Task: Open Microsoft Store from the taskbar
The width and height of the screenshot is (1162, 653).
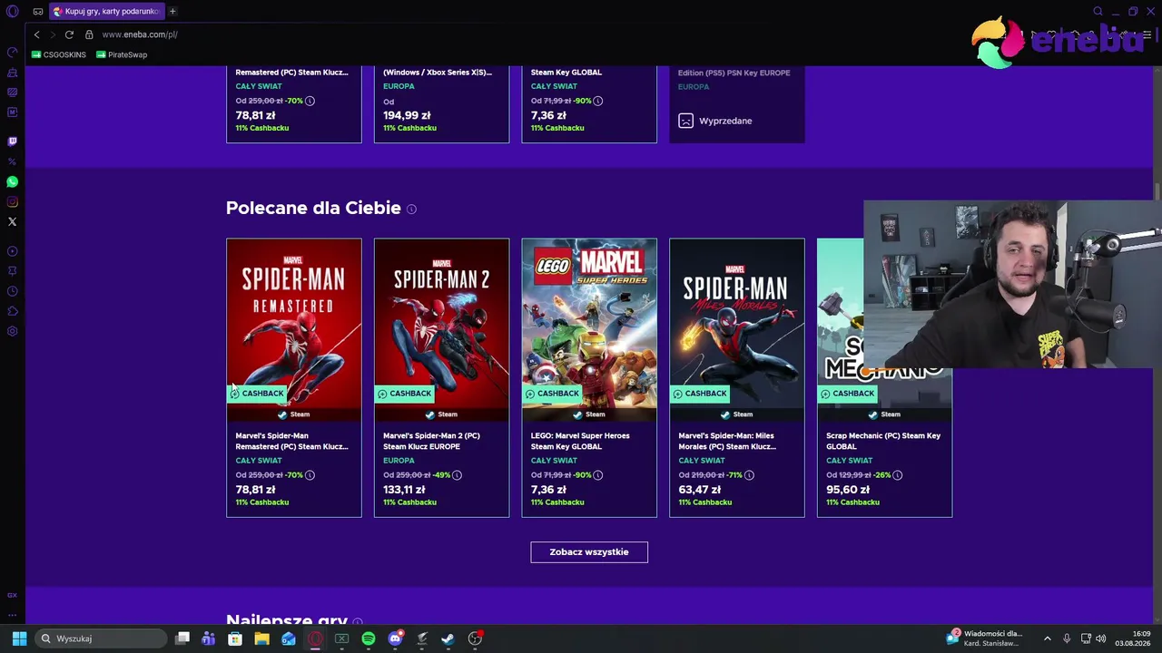Action: [x=235, y=638]
